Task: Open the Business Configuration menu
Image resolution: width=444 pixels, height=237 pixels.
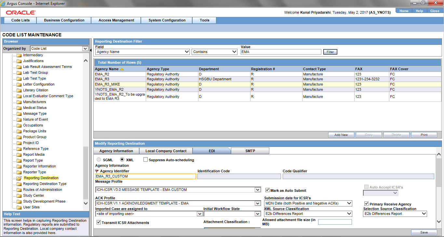Action: tap(64, 20)
